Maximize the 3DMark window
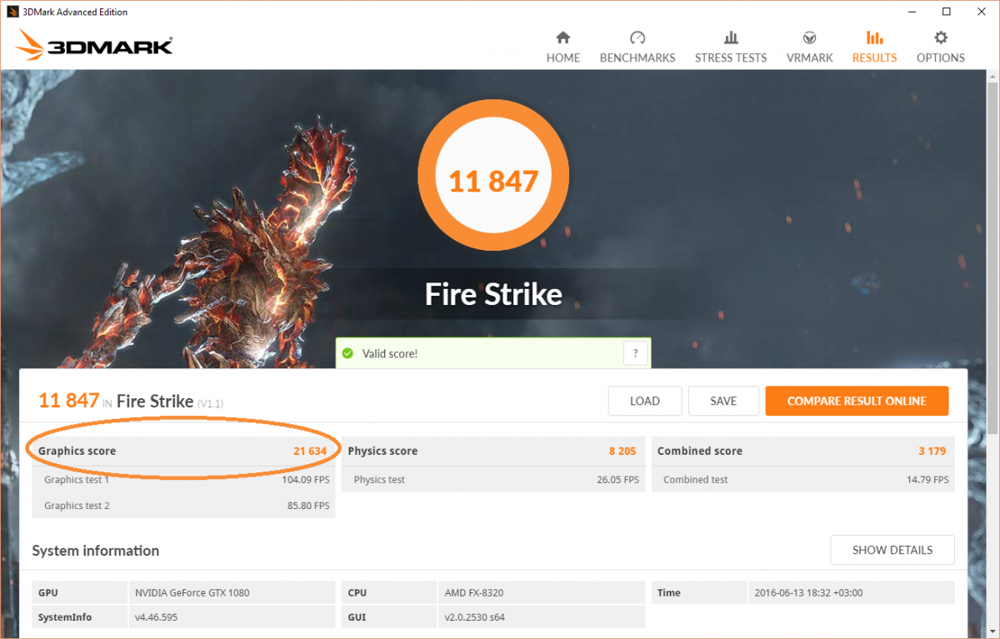1000x639 pixels. click(947, 12)
